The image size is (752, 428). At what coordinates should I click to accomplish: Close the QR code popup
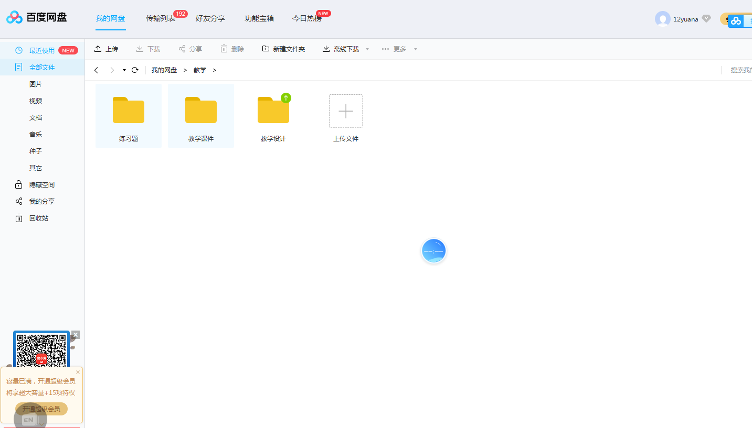76,335
